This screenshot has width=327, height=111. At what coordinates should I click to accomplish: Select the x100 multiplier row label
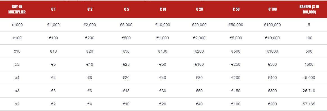point(17,38)
